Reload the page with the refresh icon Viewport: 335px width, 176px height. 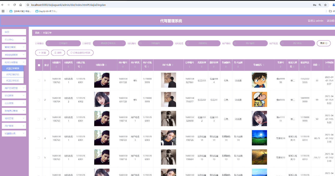[14, 5]
